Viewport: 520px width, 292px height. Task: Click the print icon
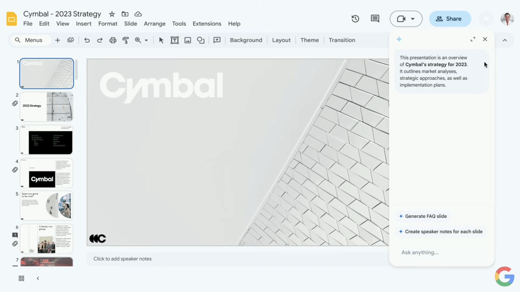point(113,40)
